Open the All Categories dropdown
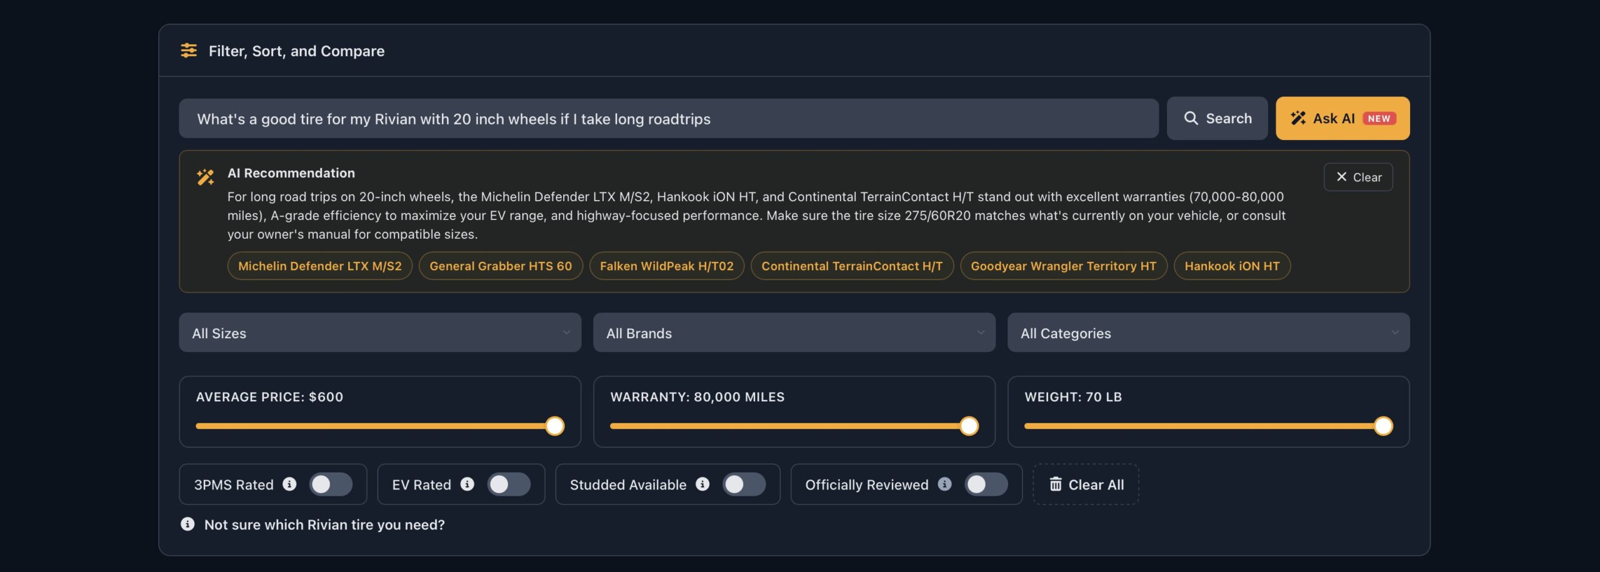 (x=1208, y=333)
